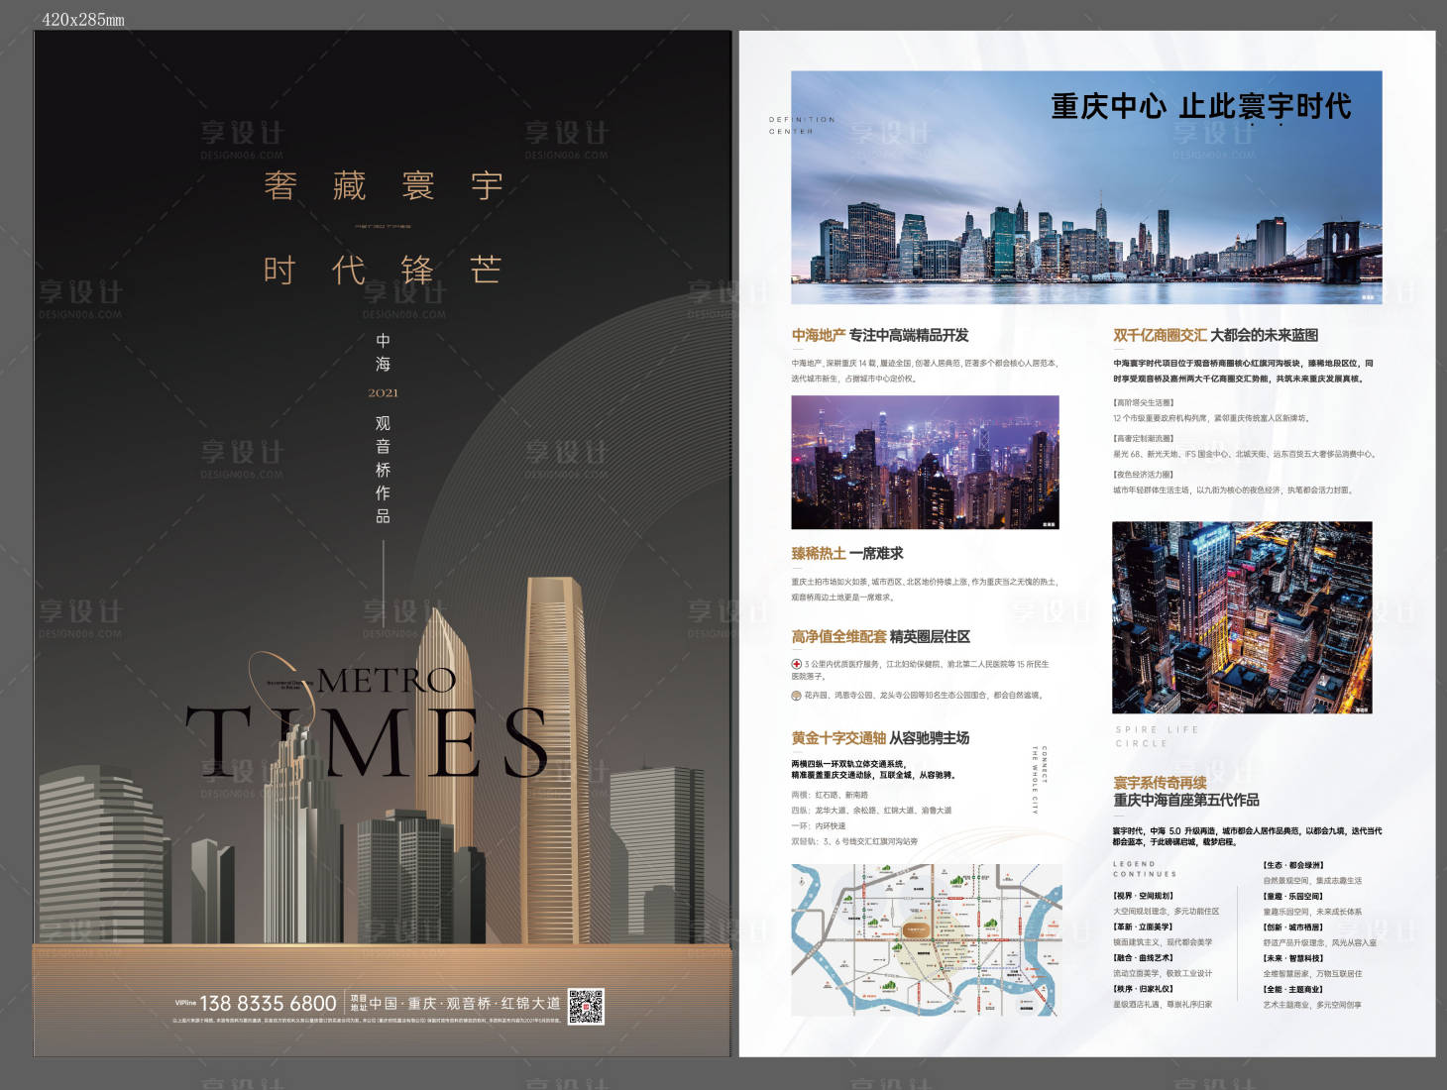Select the headline 奢藏寰宇
The height and width of the screenshot is (1090, 1447).
(x=384, y=185)
